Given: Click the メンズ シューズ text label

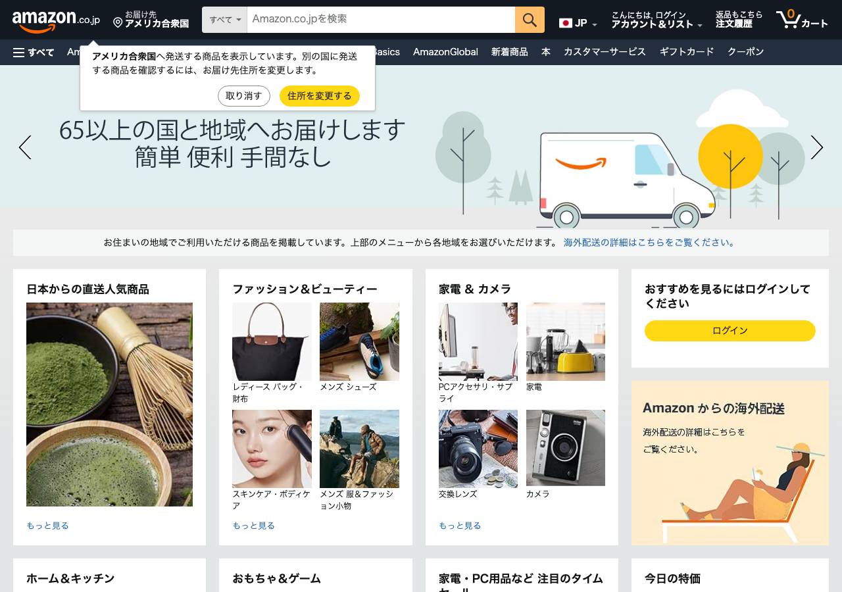Looking at the screenshot, I should (x=348, y=387).
